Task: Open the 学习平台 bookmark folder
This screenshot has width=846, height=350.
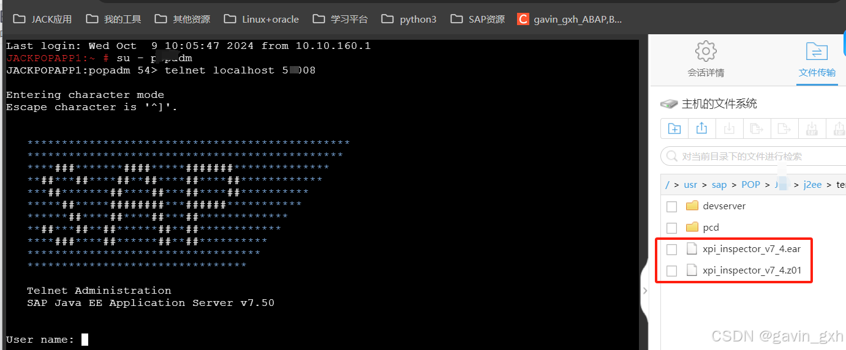Action: pyautogui.click(x=341, y=19)
